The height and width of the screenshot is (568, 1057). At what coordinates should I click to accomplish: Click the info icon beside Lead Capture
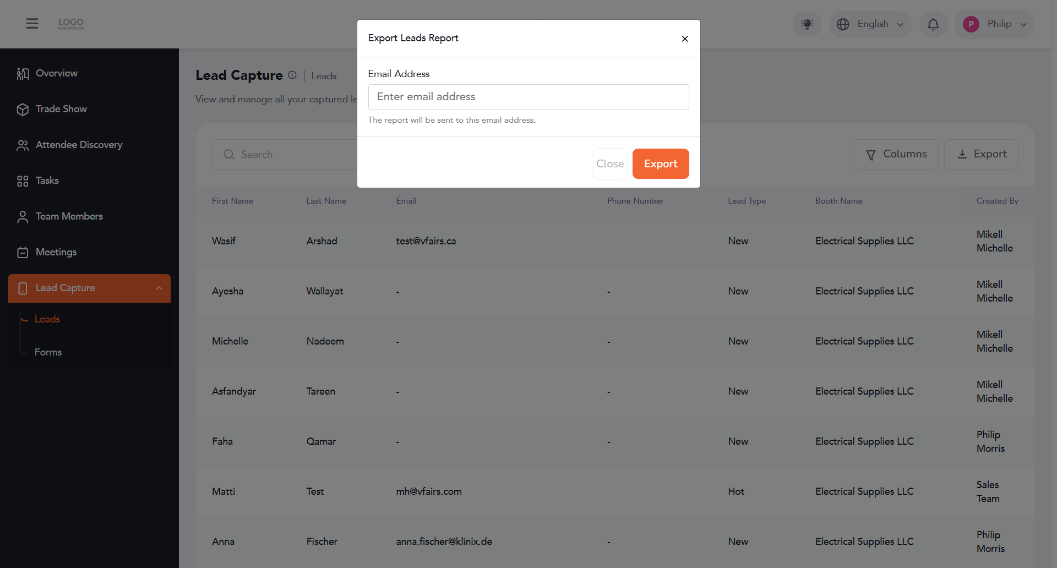[292, 75]
